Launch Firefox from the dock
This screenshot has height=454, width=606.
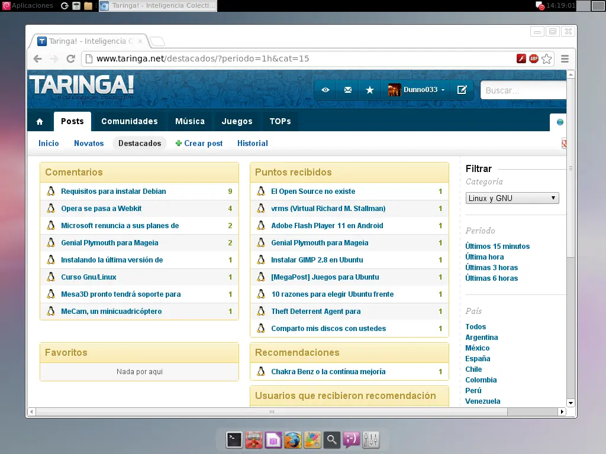(292, 440)
